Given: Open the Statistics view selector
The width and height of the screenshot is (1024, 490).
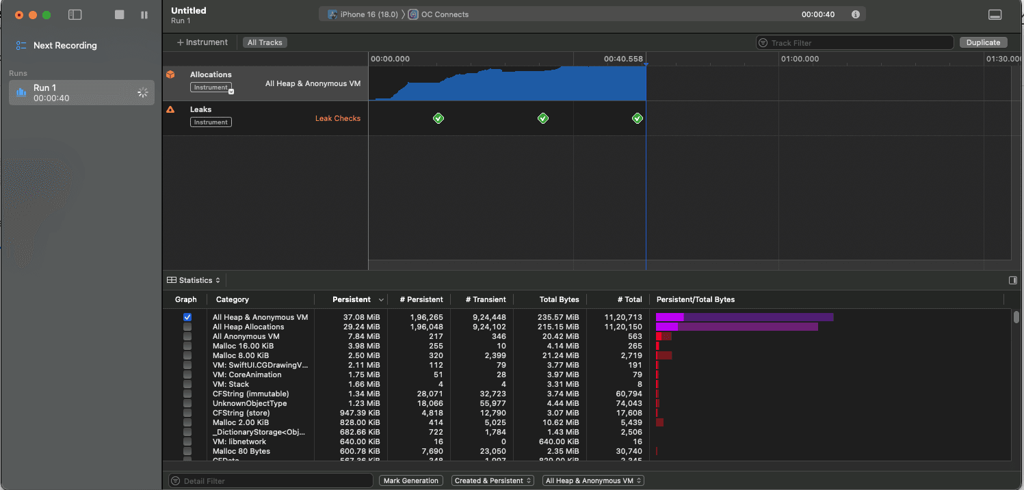Looking at the screenshot, I should tap(194, 280).
